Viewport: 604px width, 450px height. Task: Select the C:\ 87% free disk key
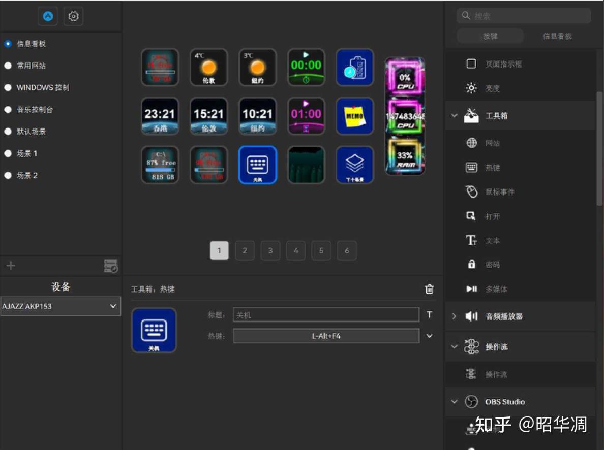[160, 165]
